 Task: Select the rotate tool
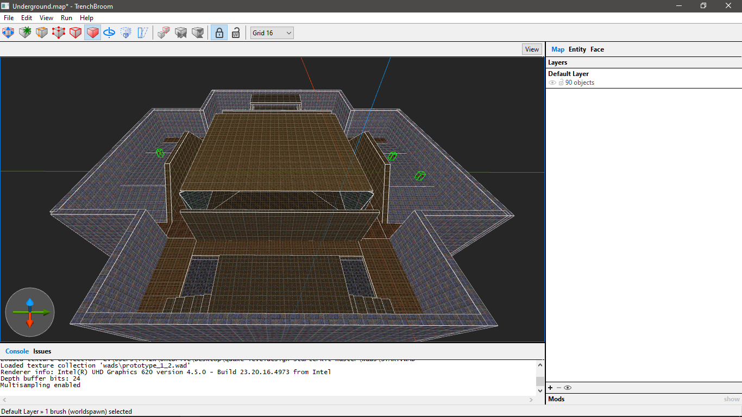click(109, 33)
